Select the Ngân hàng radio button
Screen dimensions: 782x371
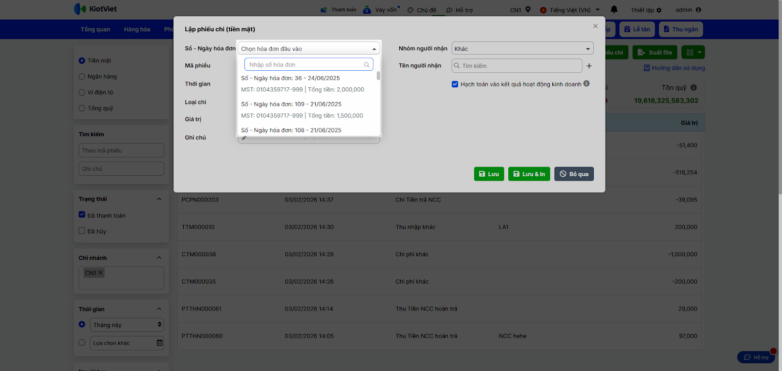coord(82,76)
